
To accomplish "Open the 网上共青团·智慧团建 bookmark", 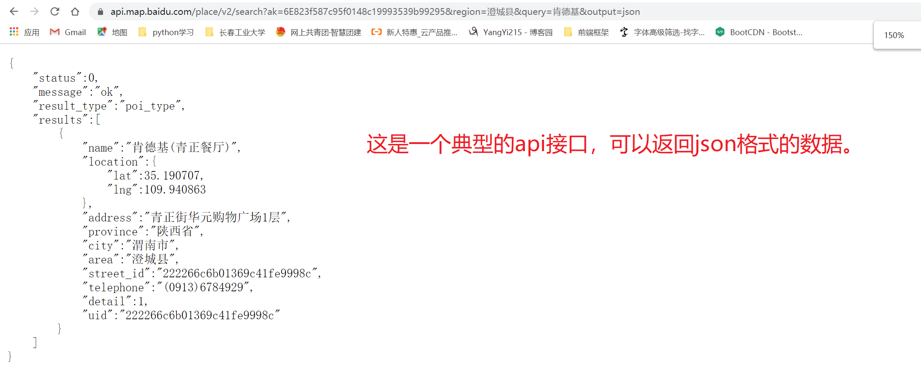I will tap(318, 32).
